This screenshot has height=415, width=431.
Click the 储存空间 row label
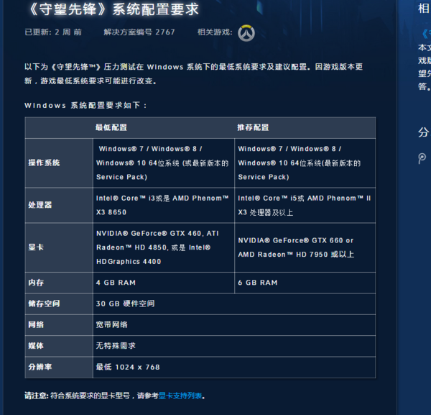pyautogui.click(x=44, y=304)
